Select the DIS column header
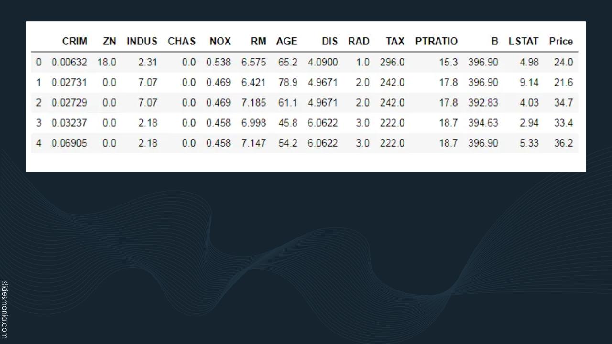 [329, 41]
